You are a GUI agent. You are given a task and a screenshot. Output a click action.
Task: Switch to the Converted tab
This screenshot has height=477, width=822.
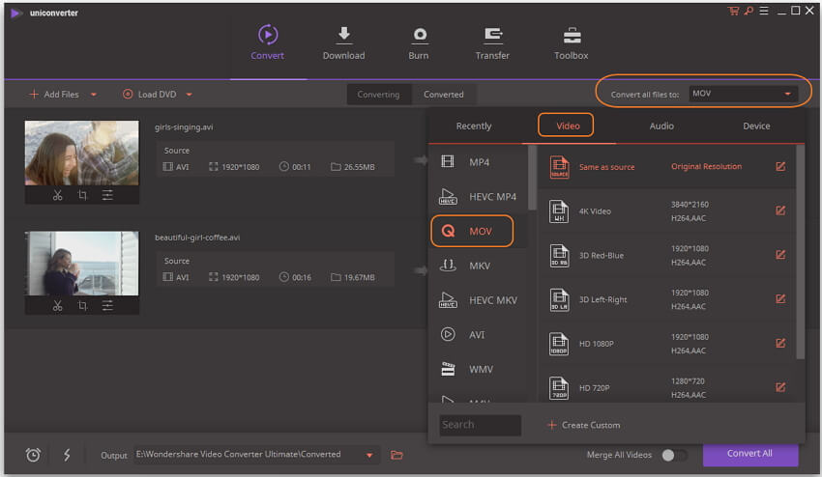click(444, 95)
